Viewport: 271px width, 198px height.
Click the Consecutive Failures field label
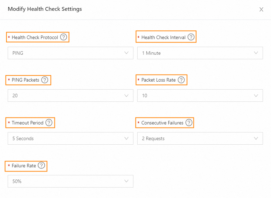[162, 123]
